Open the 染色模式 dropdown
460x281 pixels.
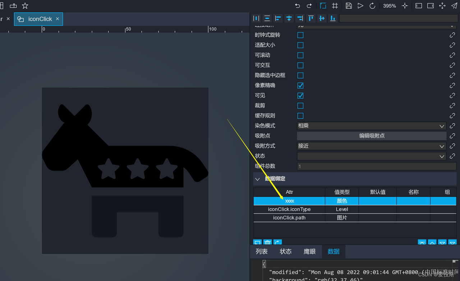372,126
